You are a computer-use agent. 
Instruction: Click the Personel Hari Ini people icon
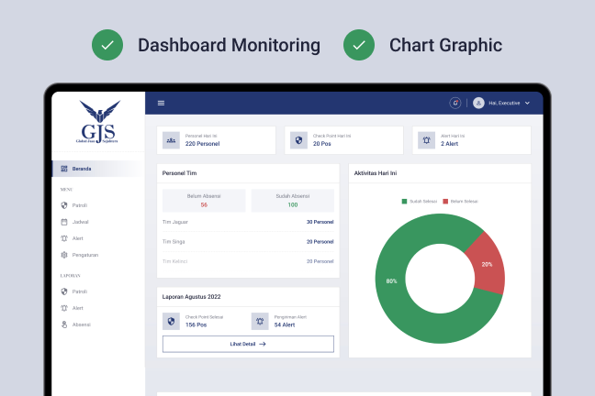pos(171,140)
